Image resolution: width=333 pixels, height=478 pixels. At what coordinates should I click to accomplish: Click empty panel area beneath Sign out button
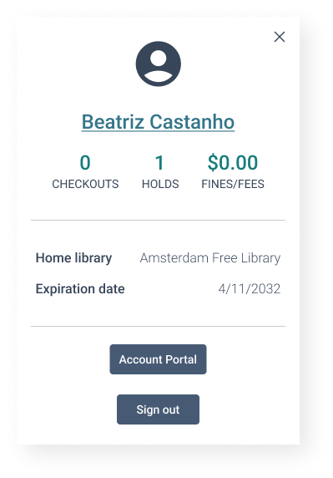click(x=158, y=435)
